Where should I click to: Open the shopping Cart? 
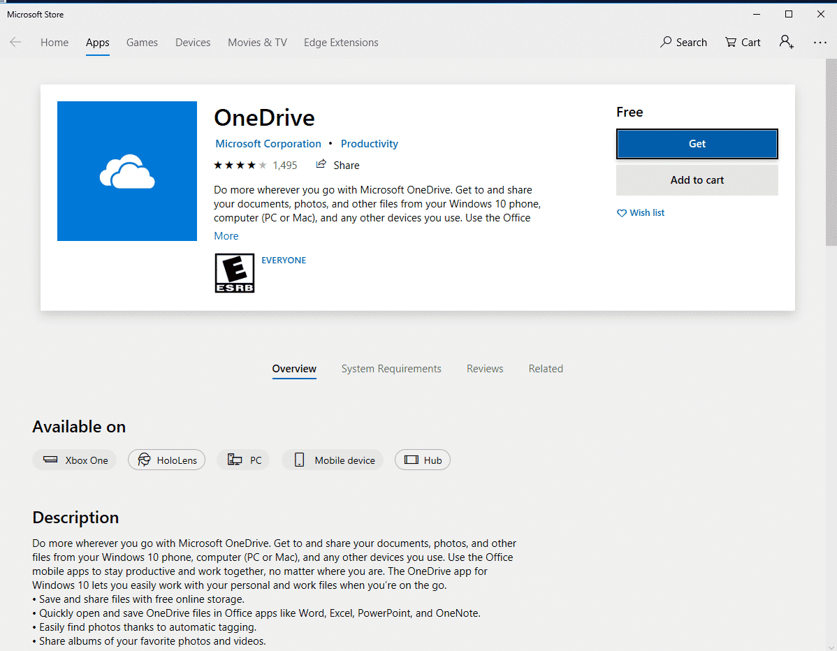[x=742, y=43]
